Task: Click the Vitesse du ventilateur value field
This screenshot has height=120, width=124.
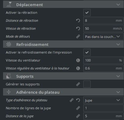Action: point(103,60)
